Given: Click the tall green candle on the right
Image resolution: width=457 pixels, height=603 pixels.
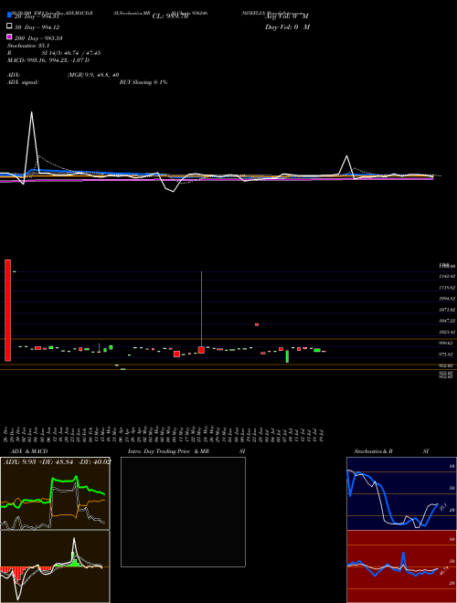Looking at the screenshot, I should [x=287, y=356].
